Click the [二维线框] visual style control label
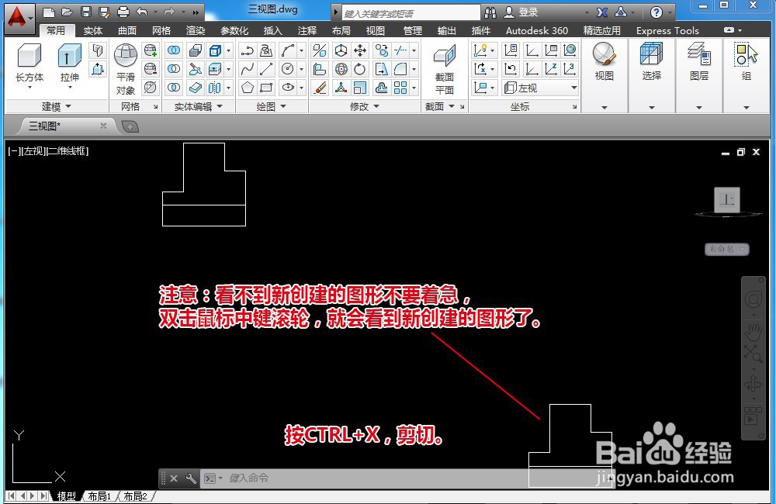776x504 pixels. tap(68, 151)
